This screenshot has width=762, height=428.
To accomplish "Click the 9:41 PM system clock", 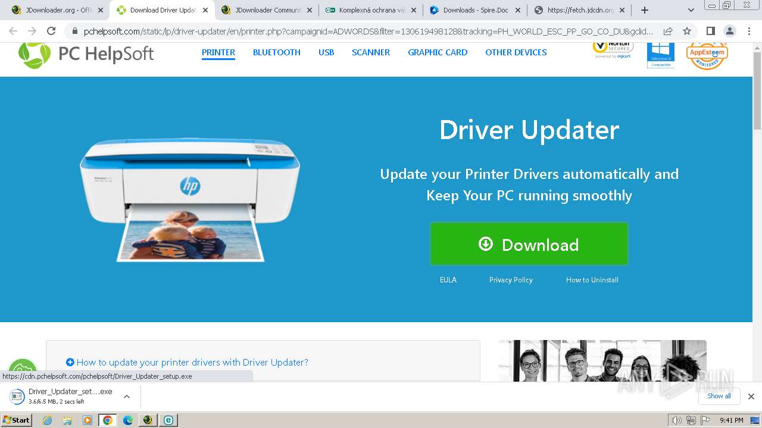I will pyautogui.click(x=732, y=420).
